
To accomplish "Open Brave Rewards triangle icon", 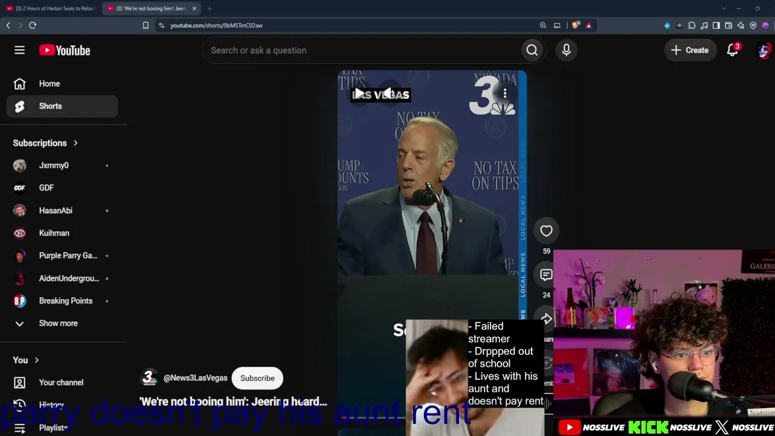I will point(588,25).
